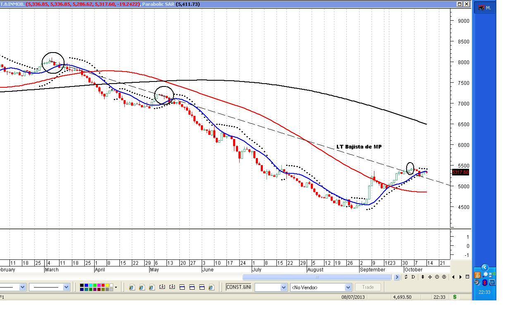Screen dimensions: 529x331
Task: Click the CONST.&INI symbol field
Action: point(239,287)
